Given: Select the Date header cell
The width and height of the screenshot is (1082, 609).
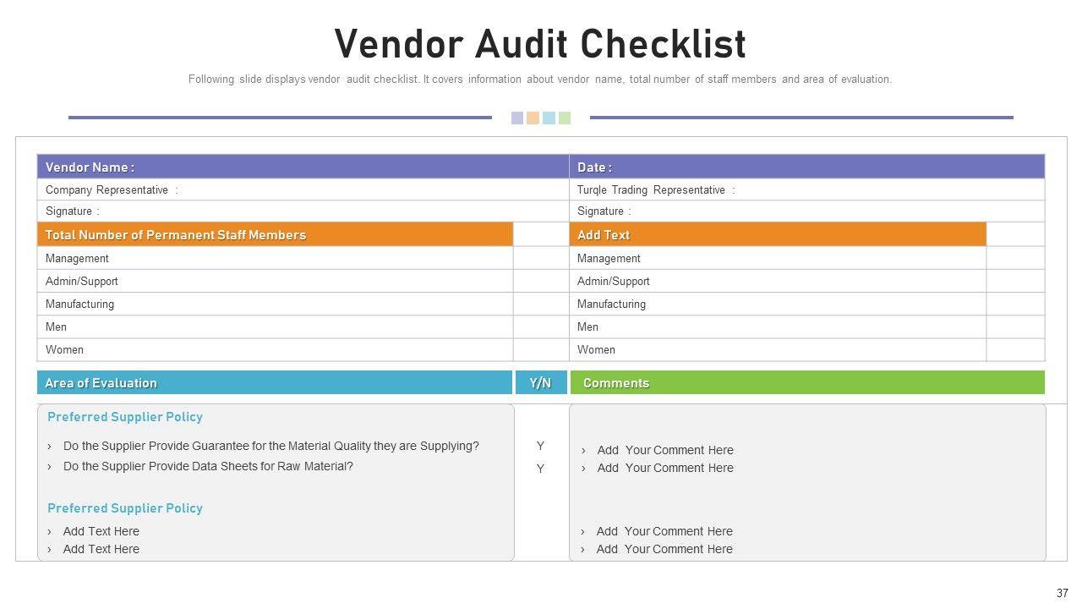Looking at the screenshot, I should tap(806, 167).
